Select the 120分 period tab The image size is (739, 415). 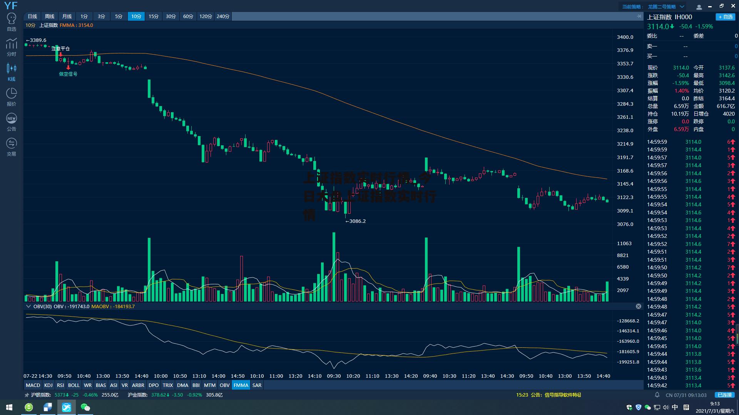point(206,16)
